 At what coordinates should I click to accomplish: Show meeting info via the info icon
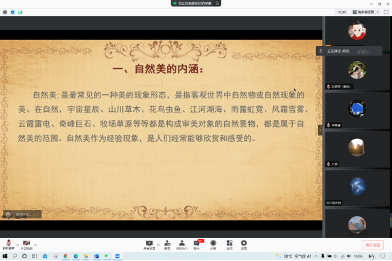5,12
